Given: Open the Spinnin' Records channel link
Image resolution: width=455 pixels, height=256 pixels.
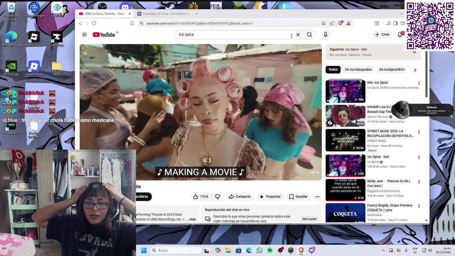Looking at the screenshot, I should (378, 117).
